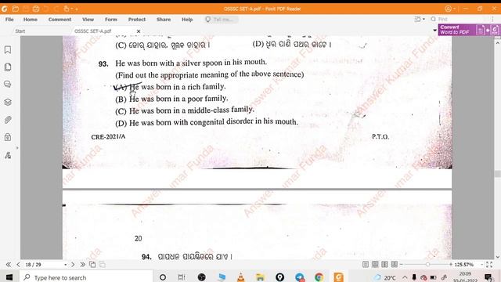
Task: Open the Layers panel icon
Action: tap(8, 102)
